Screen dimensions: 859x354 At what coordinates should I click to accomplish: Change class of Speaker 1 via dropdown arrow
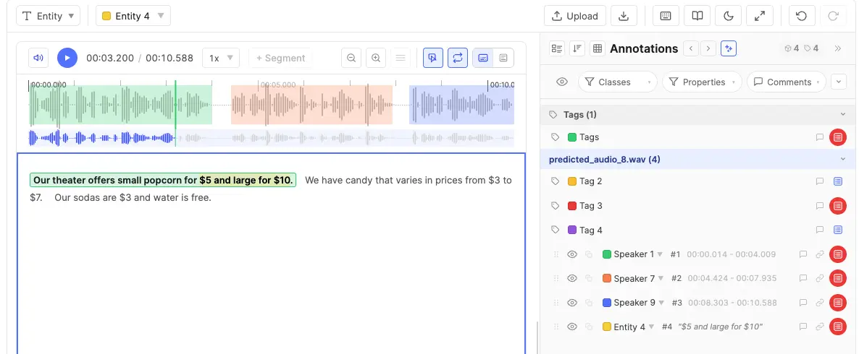pyautogui.click(x=660, y=254)
